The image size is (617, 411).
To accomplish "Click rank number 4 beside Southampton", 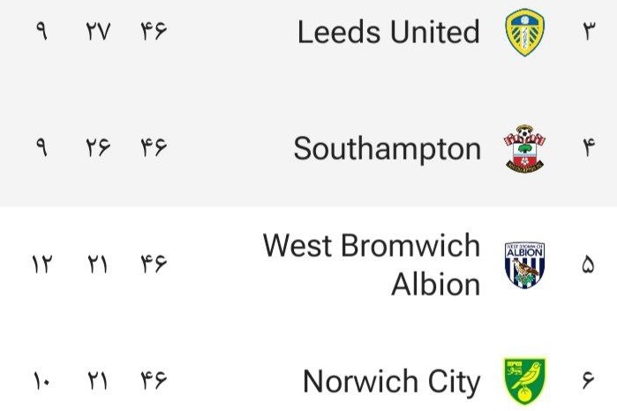I will tap(589, 148).
